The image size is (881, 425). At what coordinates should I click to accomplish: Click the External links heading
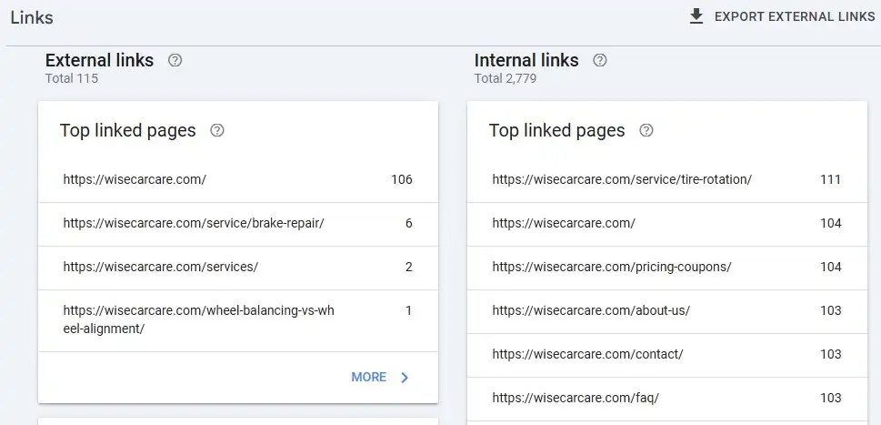pyautogui.click(x=99, y=60)
